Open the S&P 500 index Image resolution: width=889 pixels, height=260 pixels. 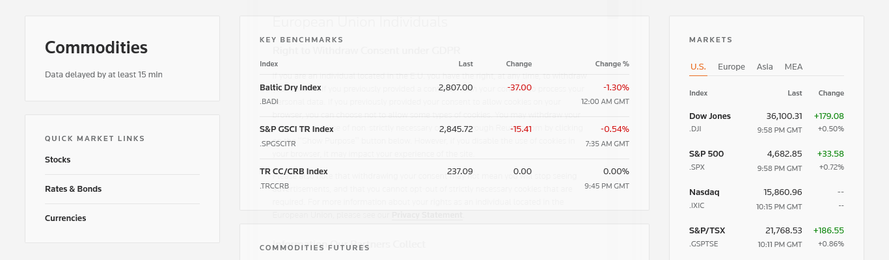click(x=707, y=154)
